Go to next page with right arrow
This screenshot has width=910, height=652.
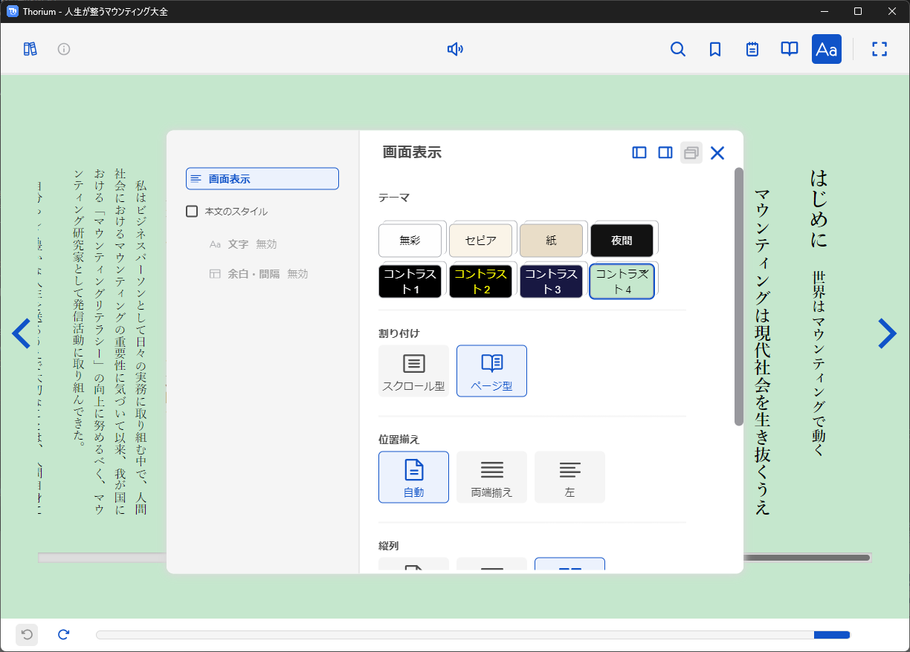click(887, 333)
